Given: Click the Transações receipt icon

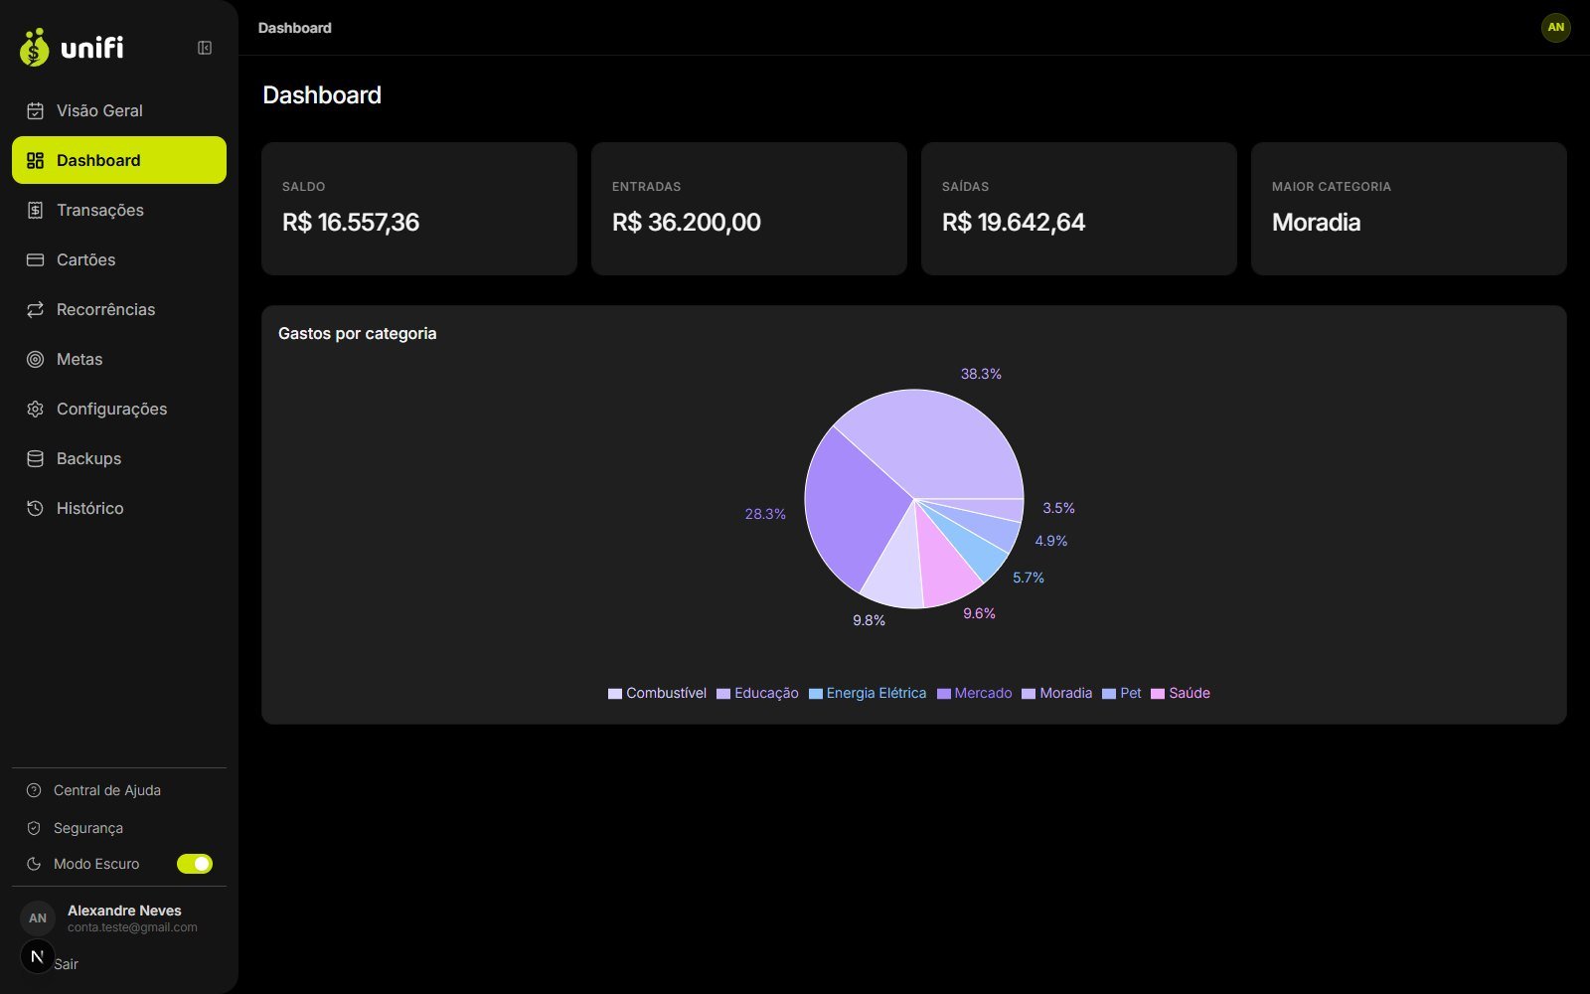Looking at the screenshot, I should click(x=35, y=210).
